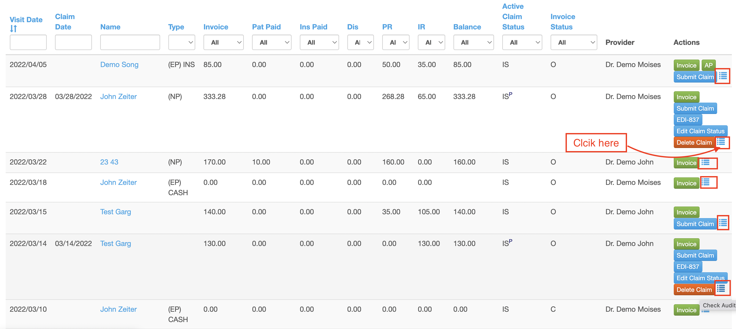Sort by Invoice column header
This screenshot has width=736, height=329.
point(216,27)
